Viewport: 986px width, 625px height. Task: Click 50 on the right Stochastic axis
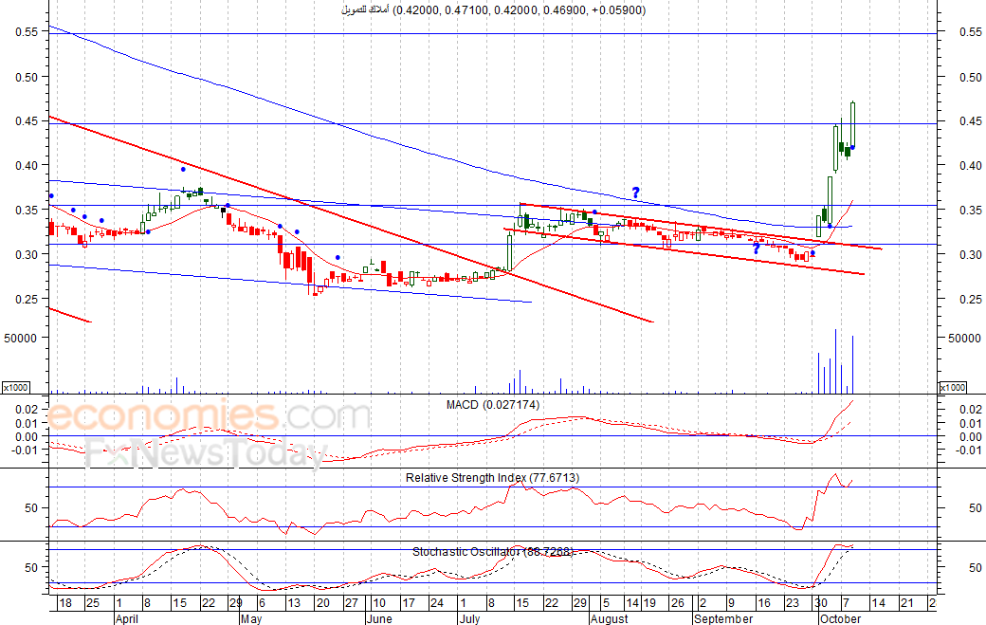pyautogui.click(x=976, y=568)
